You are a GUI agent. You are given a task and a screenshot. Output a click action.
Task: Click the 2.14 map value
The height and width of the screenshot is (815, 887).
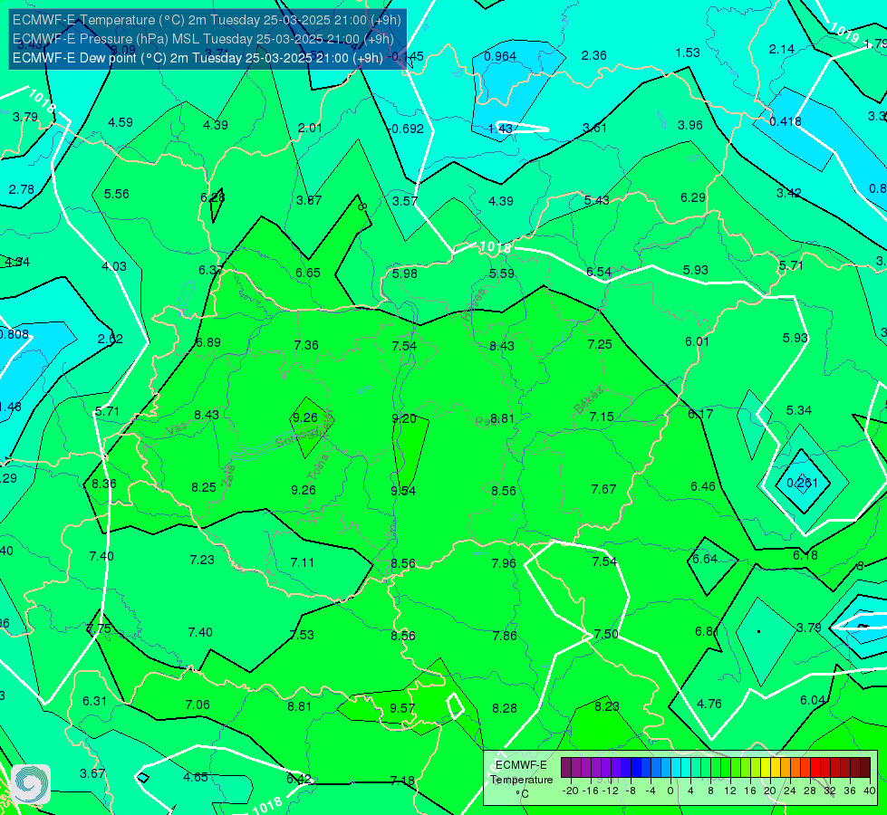(782, 49)
